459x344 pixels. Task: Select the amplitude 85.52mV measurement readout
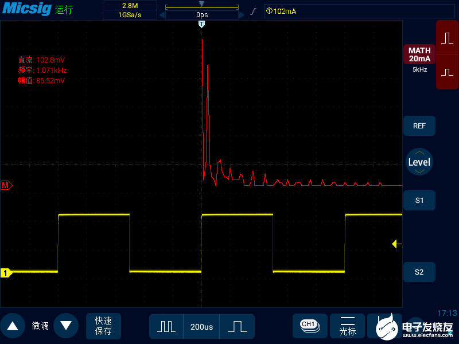(41, 80)
